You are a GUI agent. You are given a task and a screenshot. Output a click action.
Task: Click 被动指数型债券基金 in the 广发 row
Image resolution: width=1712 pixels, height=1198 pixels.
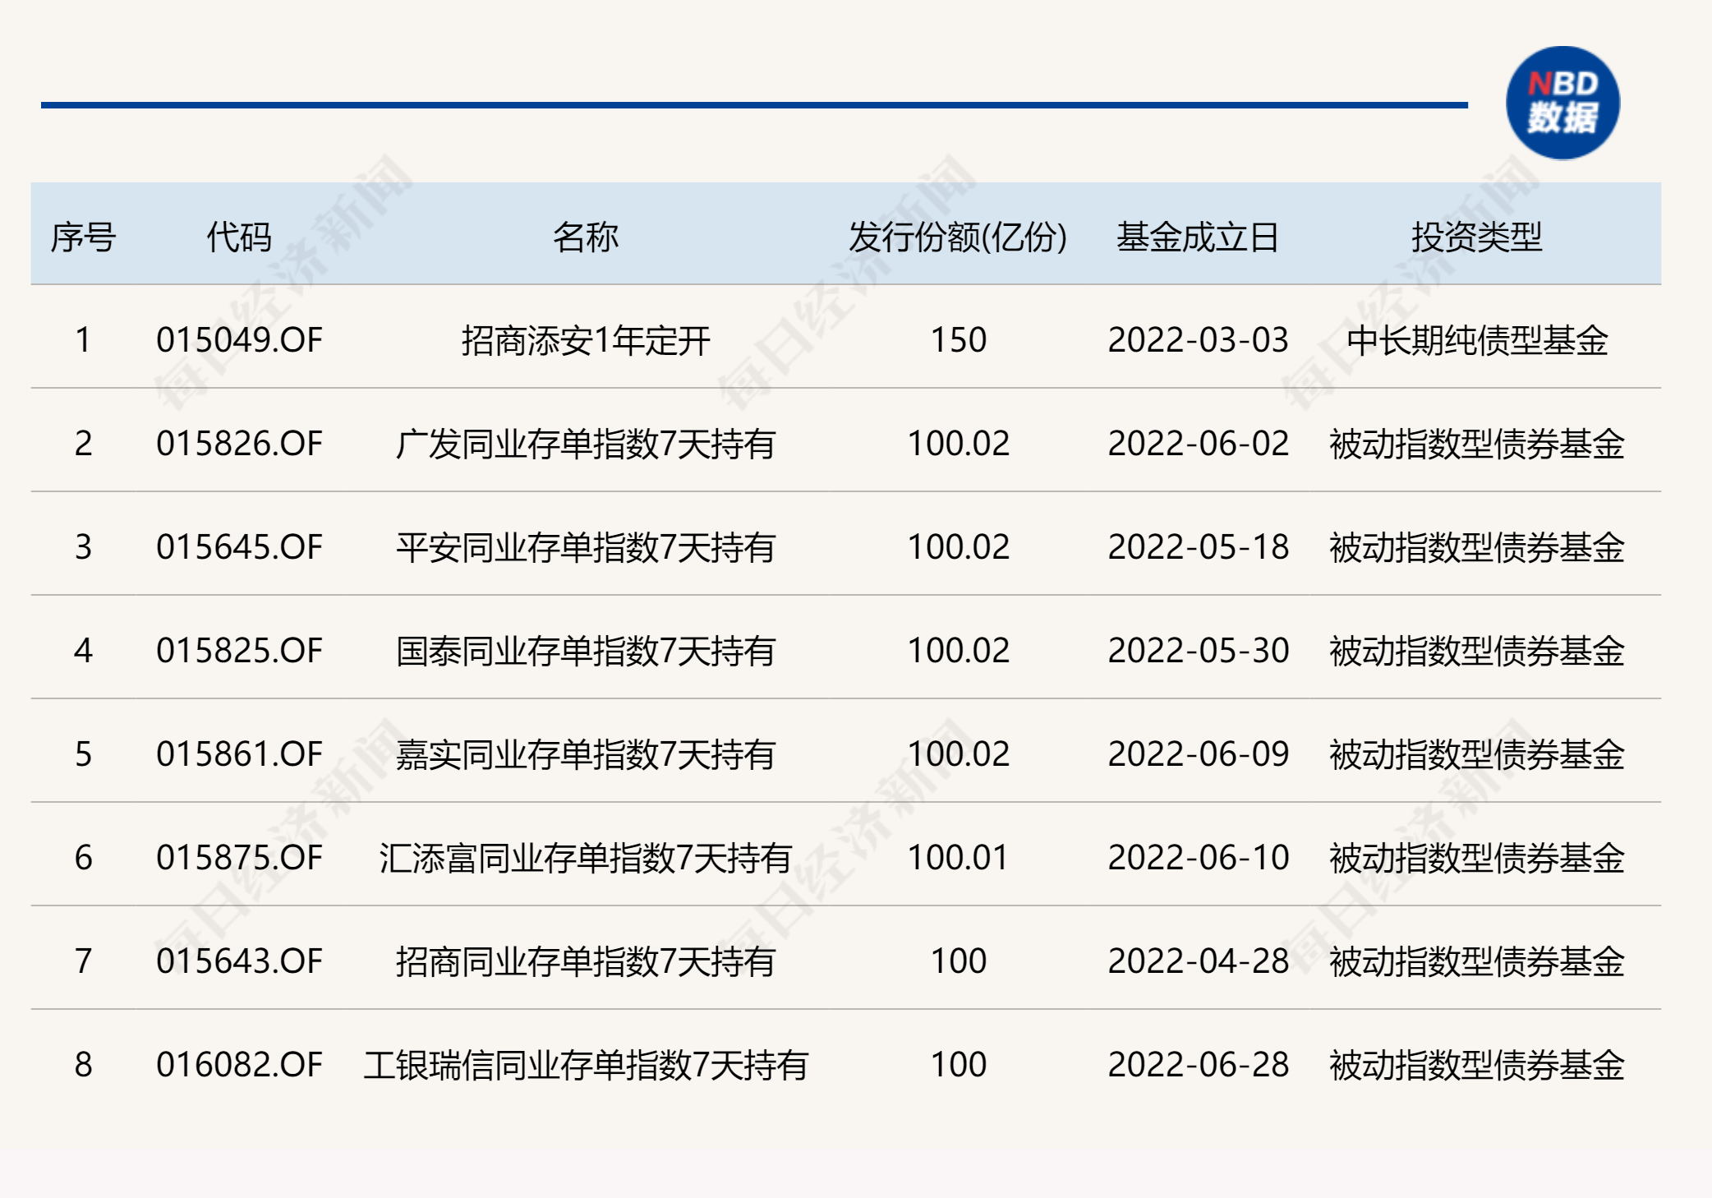[1477, 444]
